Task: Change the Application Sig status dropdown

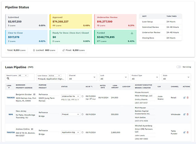Action: point(71,132)
